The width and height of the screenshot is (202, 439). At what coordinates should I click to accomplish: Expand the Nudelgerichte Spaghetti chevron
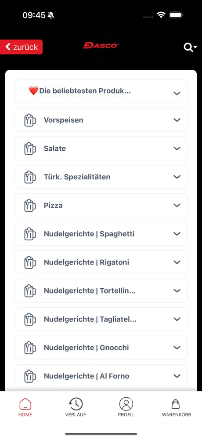pos(177,234)
